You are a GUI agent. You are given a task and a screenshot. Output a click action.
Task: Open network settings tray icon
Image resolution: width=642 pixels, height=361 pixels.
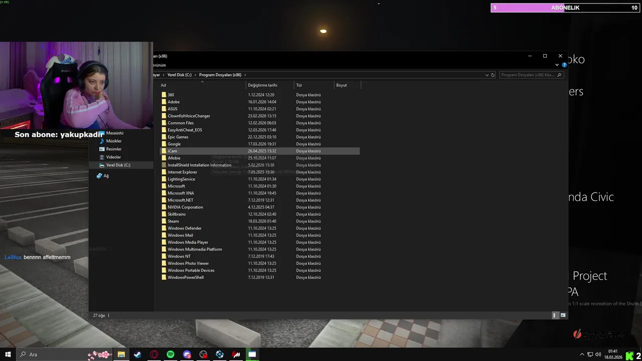tap(590, 354)
